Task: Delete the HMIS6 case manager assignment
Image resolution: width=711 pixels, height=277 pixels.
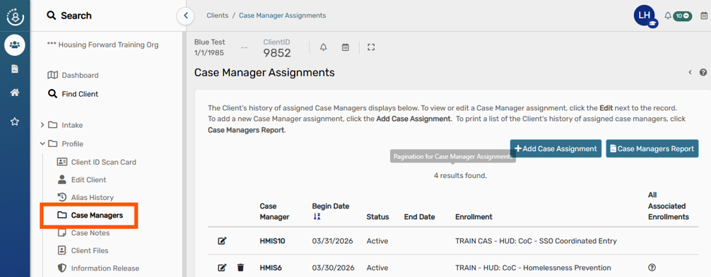Action: [x=240, y=268]
